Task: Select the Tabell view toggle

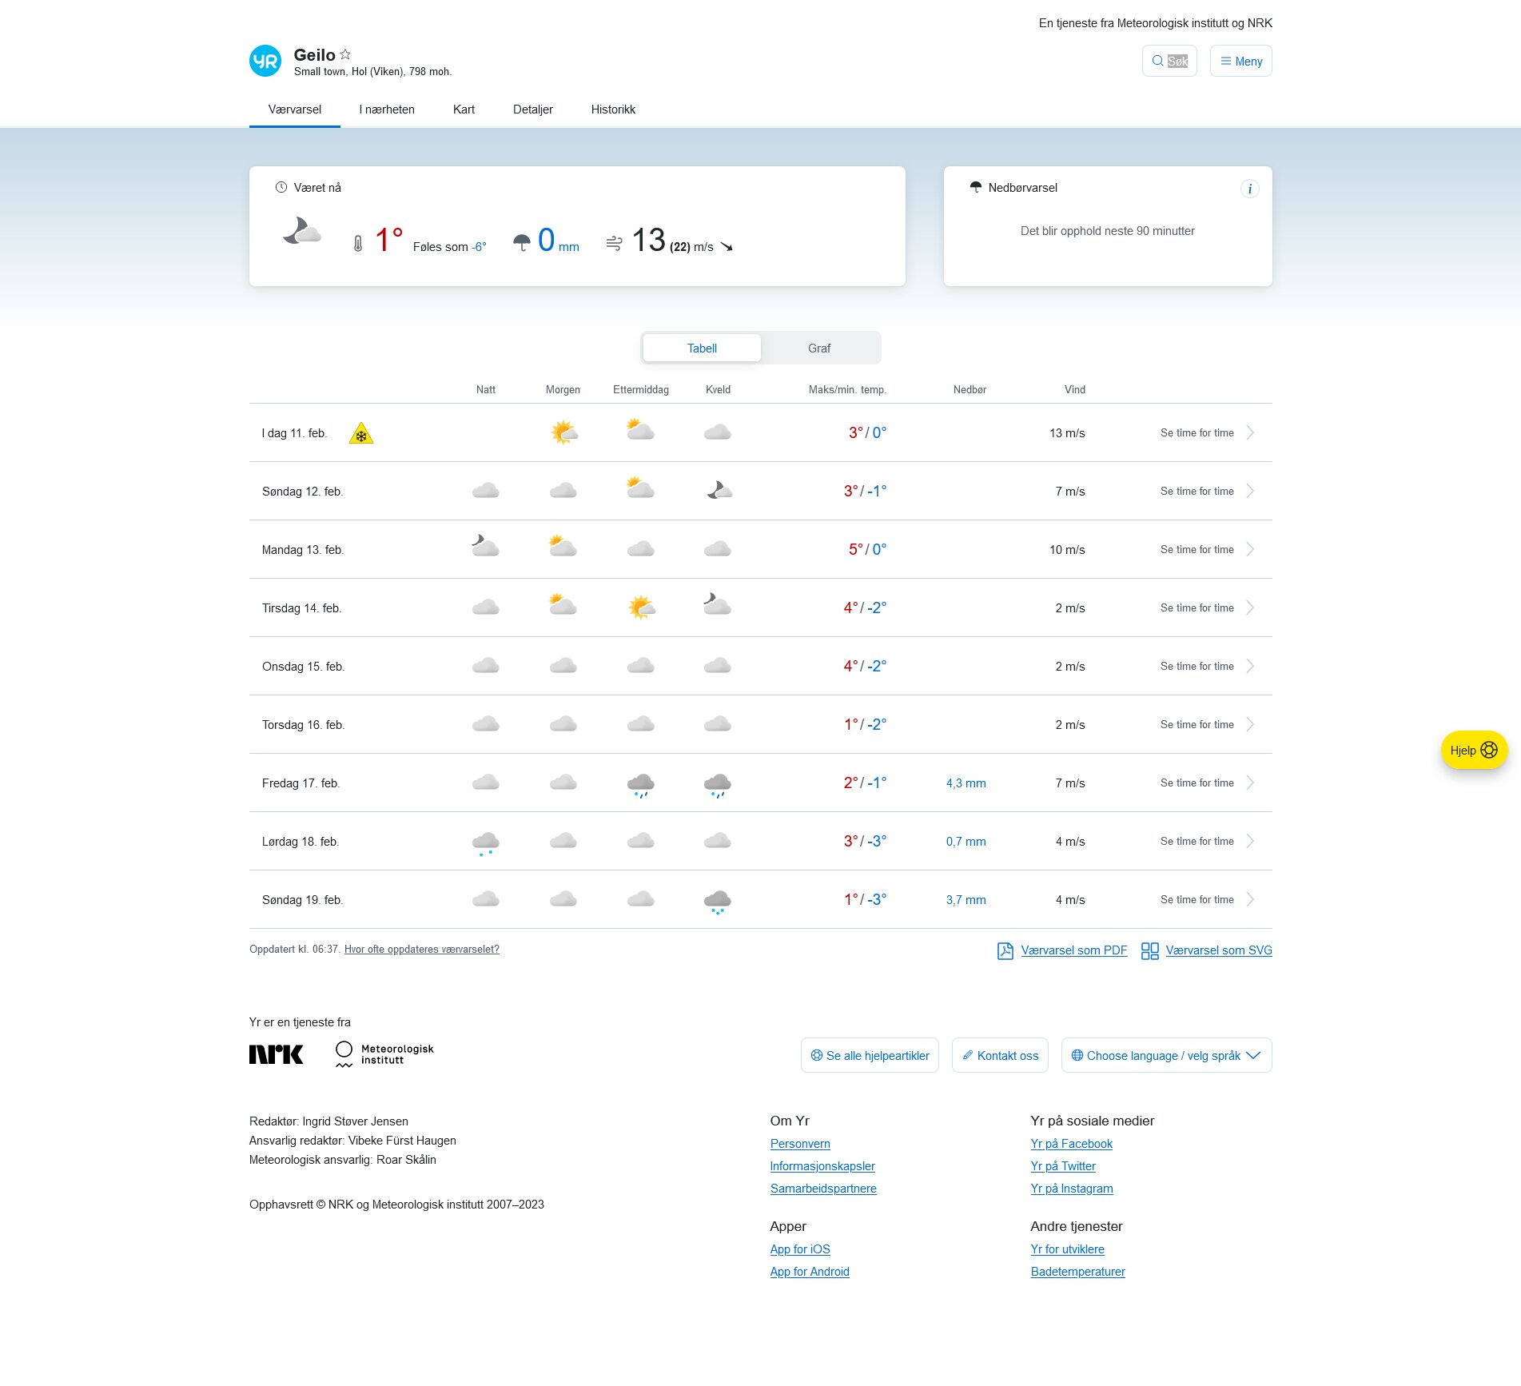Action: point(702,348)
